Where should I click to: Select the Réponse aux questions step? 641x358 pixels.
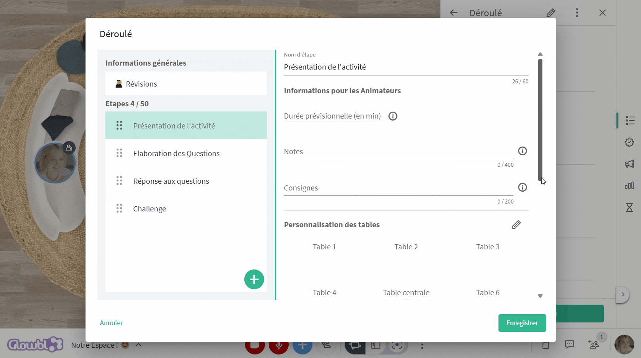pos(186,181)
